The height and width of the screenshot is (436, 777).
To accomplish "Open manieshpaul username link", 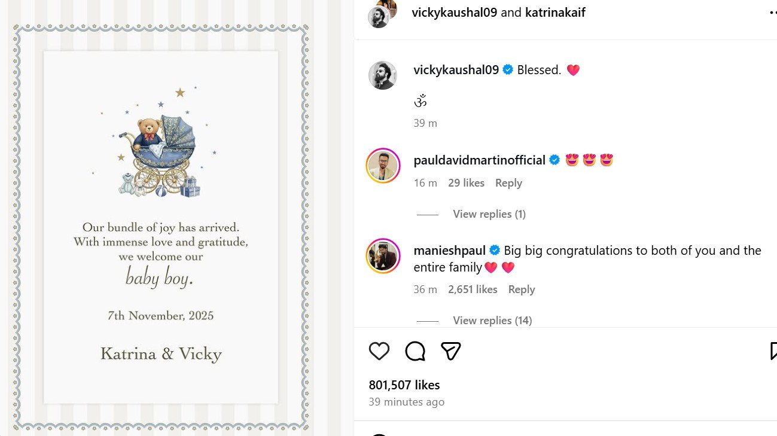I will click(449, 250).
